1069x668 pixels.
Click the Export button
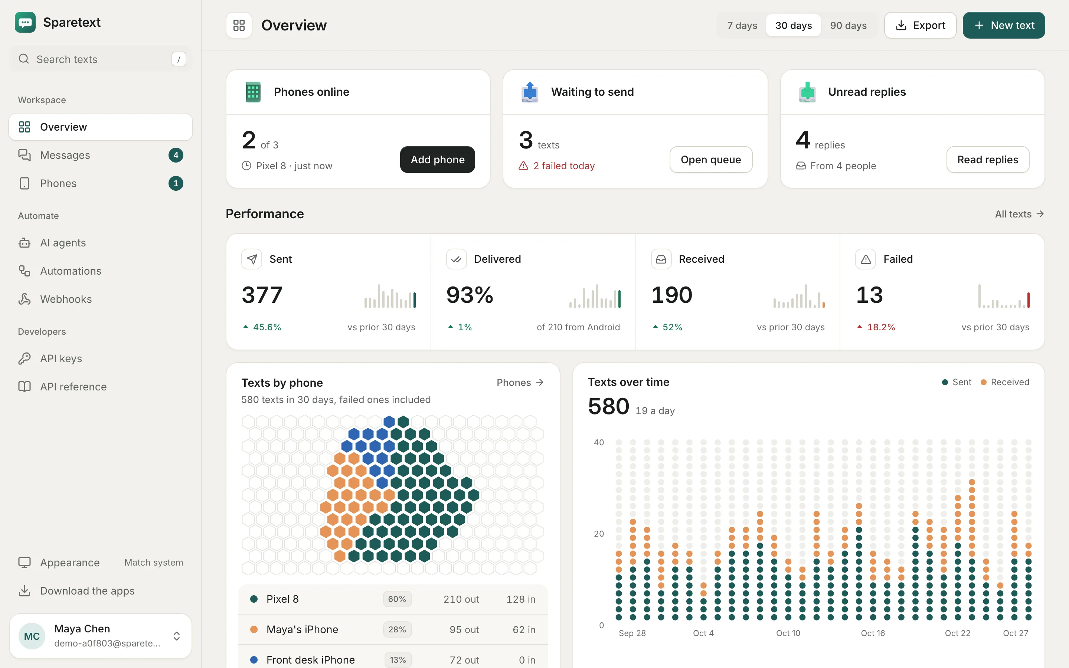920,25
